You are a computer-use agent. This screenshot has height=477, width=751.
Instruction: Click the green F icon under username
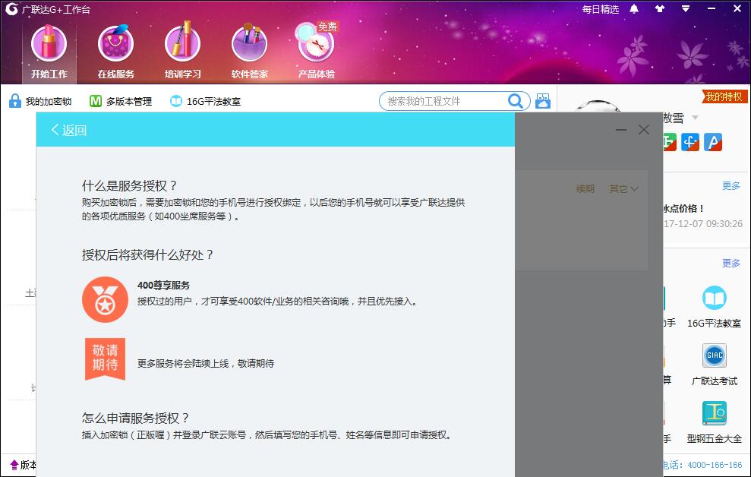click(x=670, y=142)
